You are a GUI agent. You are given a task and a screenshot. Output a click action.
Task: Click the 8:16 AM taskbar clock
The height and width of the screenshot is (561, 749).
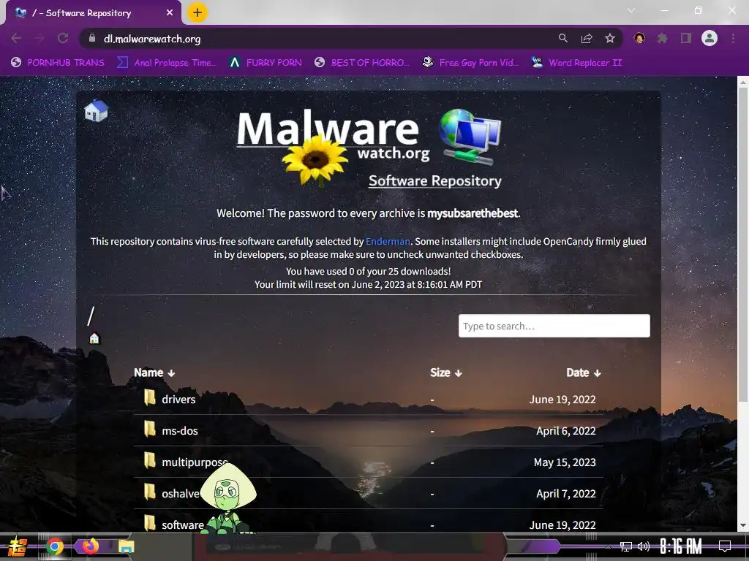[x=680, y=546]
